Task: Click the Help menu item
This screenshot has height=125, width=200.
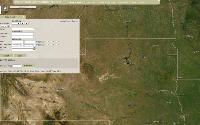Action: click(x=134, y=2)
